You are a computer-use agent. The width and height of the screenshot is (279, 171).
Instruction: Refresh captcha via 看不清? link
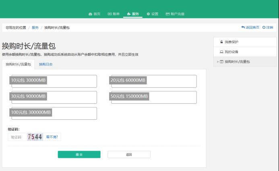pos(52,137)
